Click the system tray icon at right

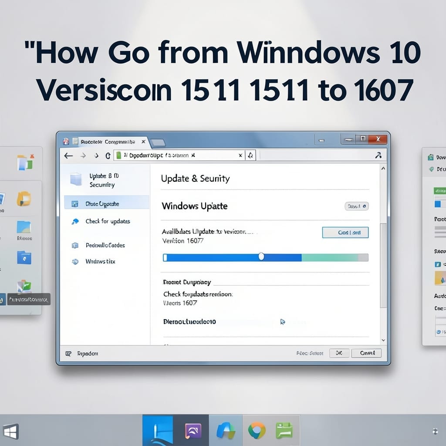pos(435,432)
